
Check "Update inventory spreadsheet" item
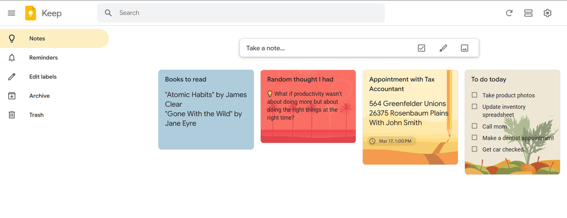coord(475,107)
